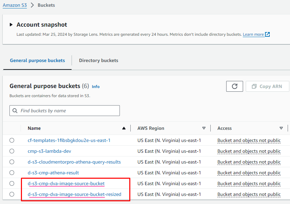Open the d-s3-cmp-dva-image-source-bucket link

coord(66,183)
